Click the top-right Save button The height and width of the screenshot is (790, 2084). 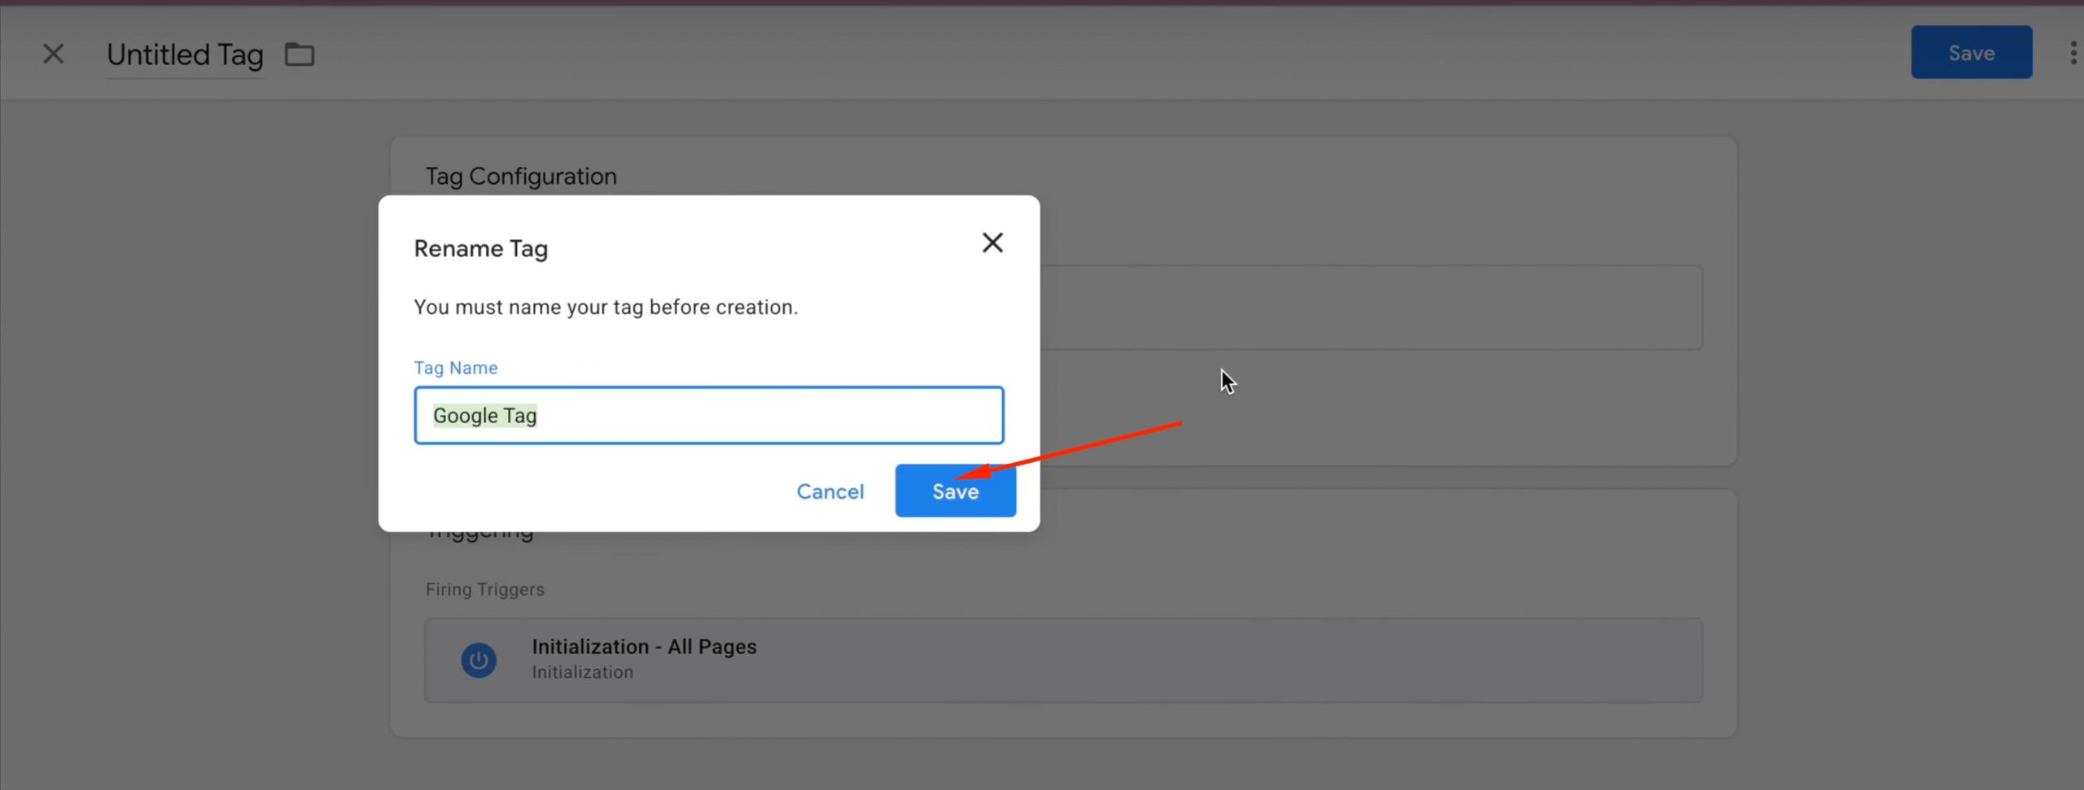coord(1971,53)
